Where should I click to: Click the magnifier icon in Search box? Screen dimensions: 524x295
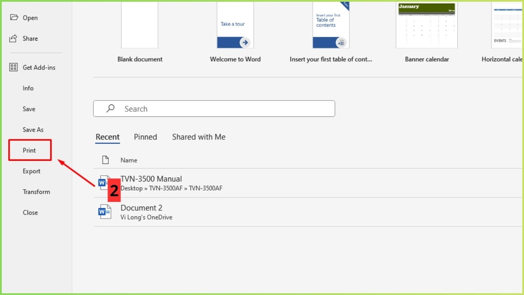[x=110, y=108]
